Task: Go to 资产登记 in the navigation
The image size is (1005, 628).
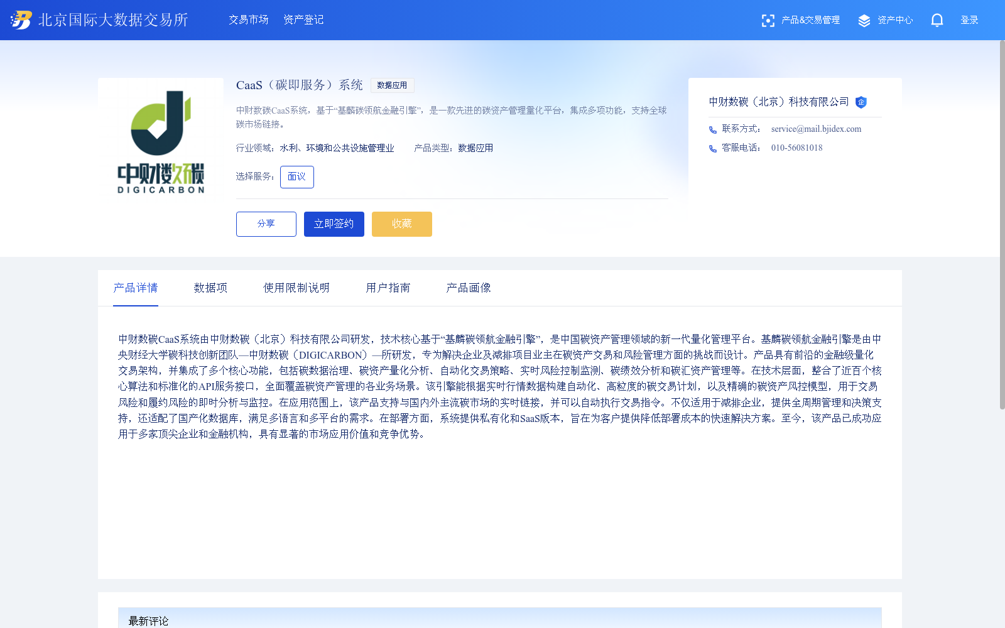Action: pyautogui.click(x=303, y=20)
